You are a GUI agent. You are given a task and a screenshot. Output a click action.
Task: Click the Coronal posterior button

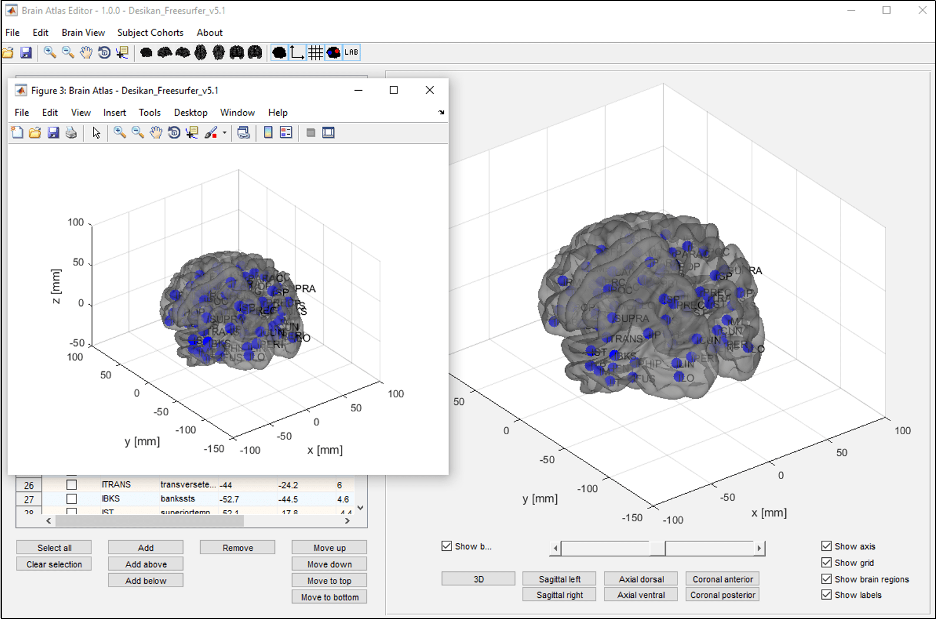coord(723,595)
